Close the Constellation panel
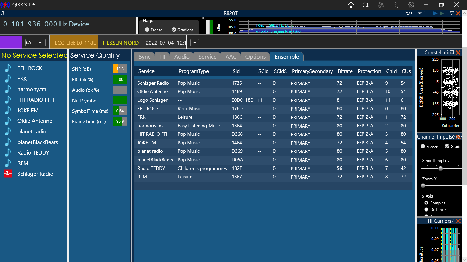 458,53
